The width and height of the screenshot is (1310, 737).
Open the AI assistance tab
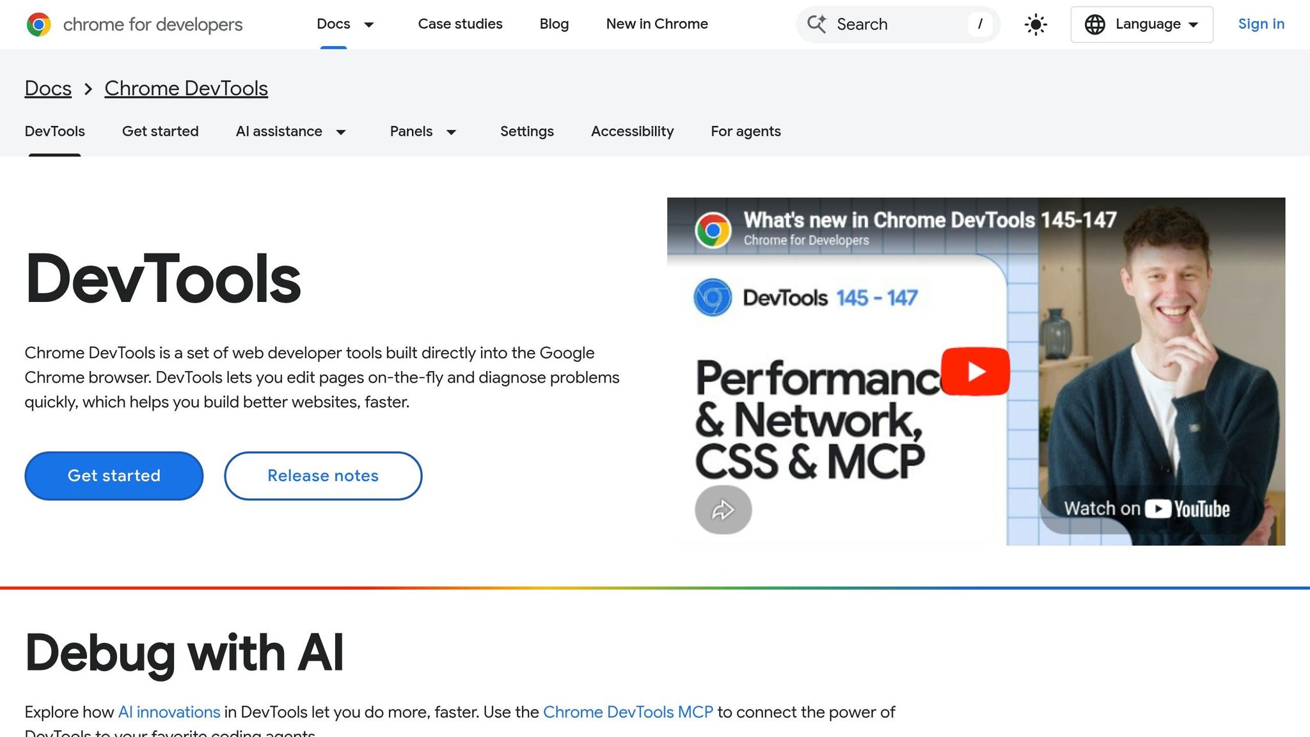(x=279, y=131)
